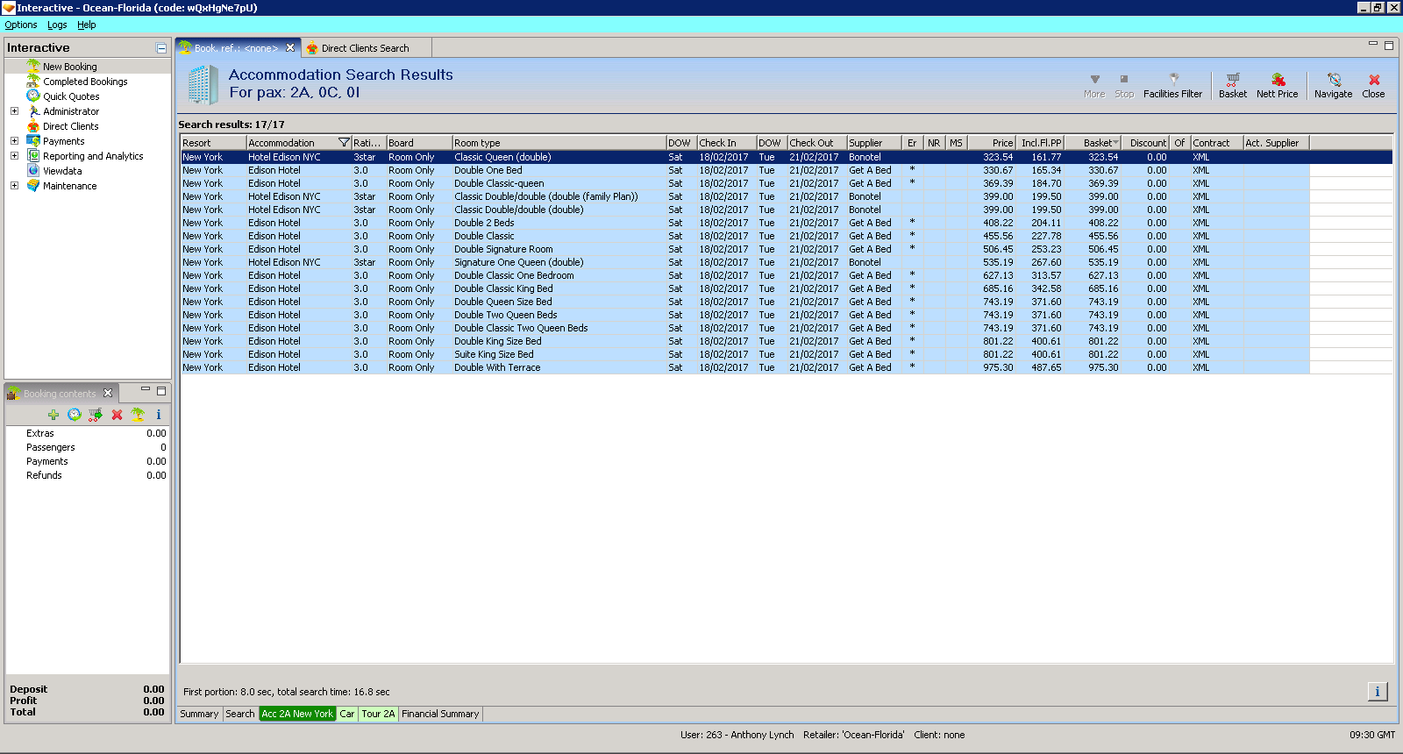Close the Booking contents tab
Screen dimensions: 1403x754
pos(108,393)
